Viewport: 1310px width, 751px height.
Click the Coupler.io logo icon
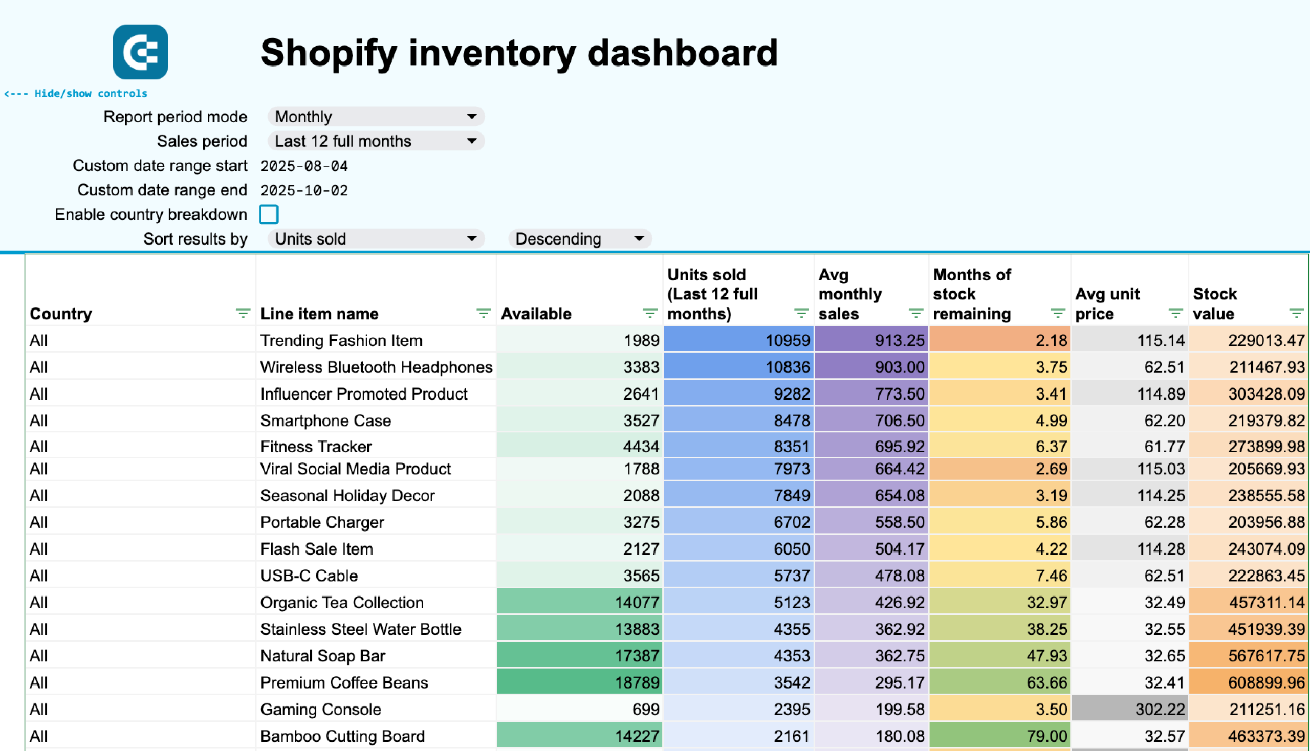coord(140,52)
